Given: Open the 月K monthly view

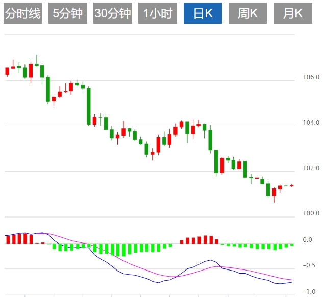Looking at the screenshot, I should pyautogui.click(x=292, y=14).
